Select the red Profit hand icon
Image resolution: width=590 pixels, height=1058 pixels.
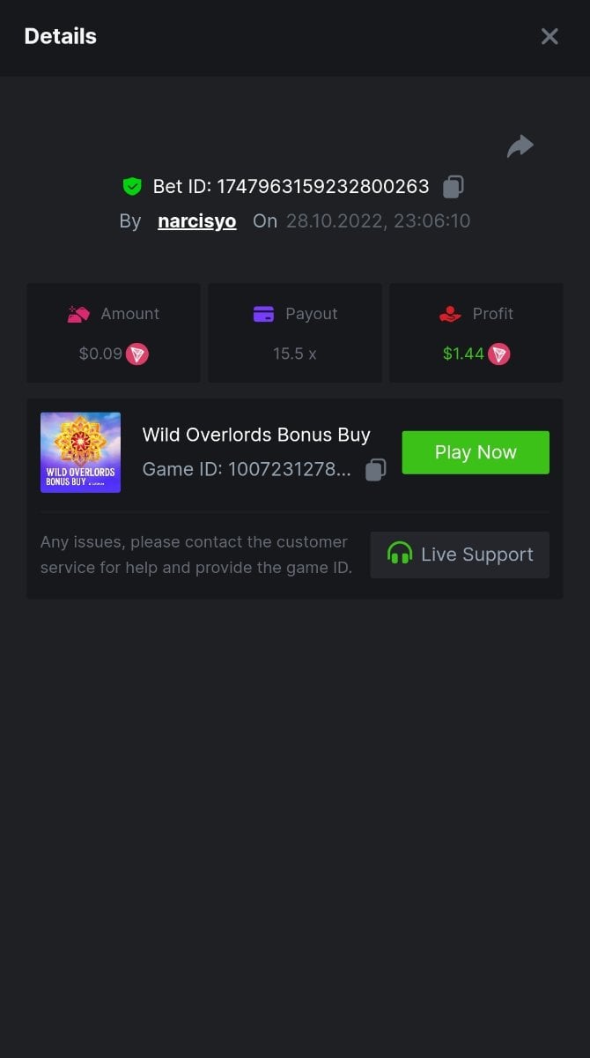coord(450,314)
